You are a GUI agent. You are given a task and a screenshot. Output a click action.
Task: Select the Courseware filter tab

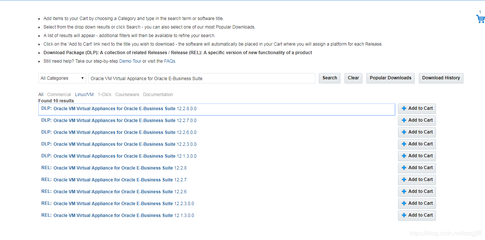click(127, 95)
